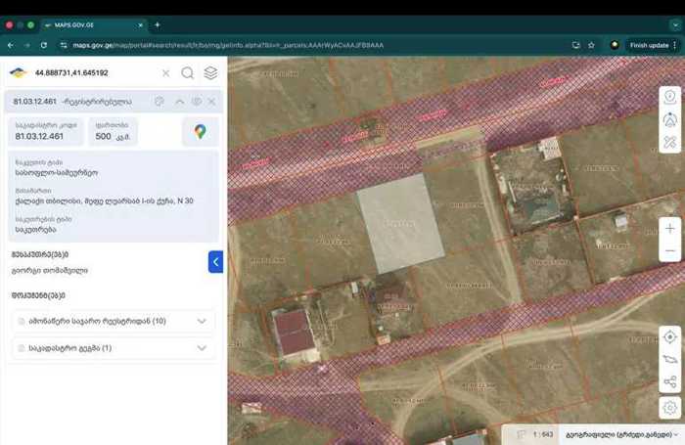Expand the public registry extracts (10) list
The width and height of the screenshot is (685, 445).
point(114,321)
